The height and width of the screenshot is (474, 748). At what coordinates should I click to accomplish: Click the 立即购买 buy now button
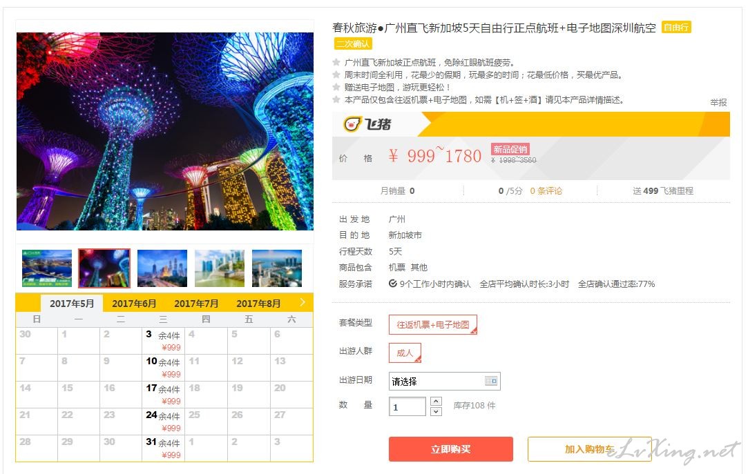click(x=451, y=449)
